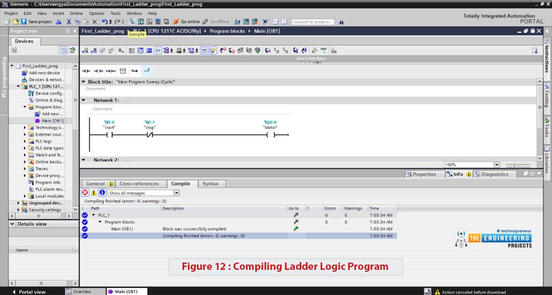The image size is (552, 295).
Task: Open the zoom 100% dropdown
Action: 496,165
